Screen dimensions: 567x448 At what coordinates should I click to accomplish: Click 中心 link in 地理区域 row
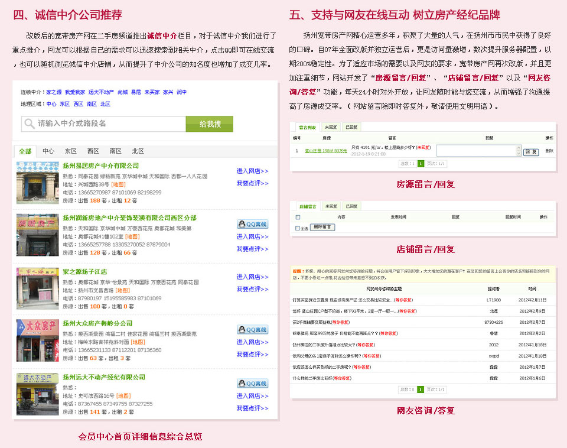[x=51, y=104]
